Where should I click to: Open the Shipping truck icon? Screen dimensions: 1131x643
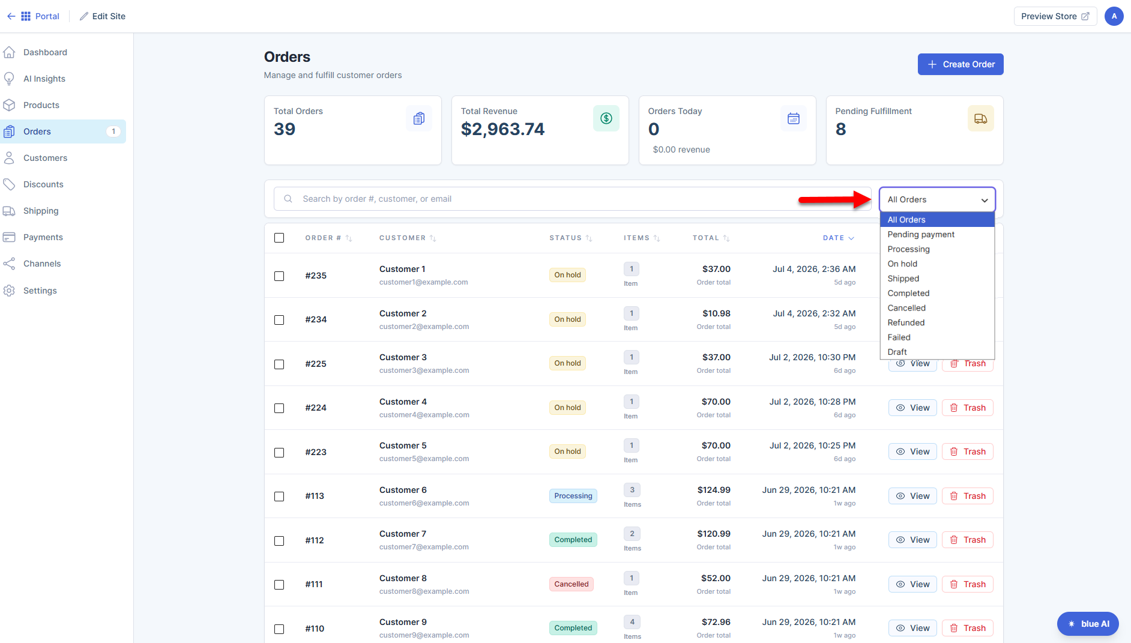tap(9, 211)
